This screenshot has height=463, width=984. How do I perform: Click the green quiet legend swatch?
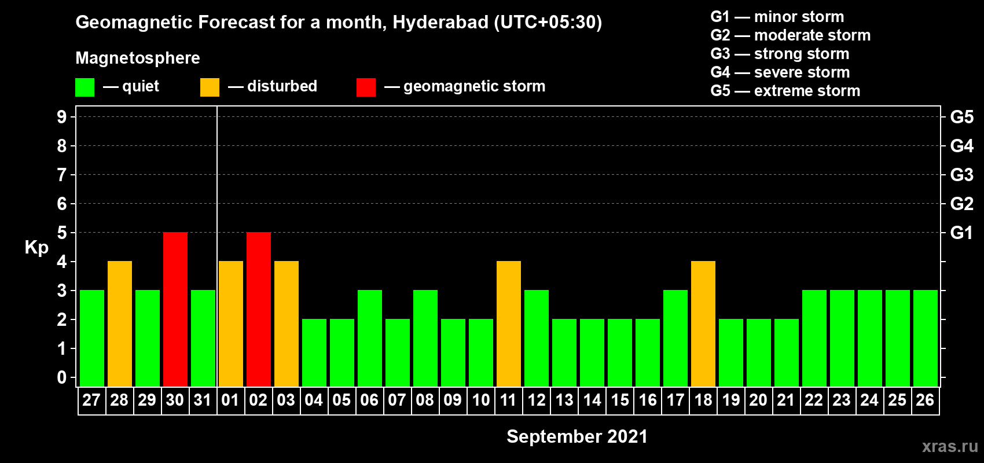point(85,87)
